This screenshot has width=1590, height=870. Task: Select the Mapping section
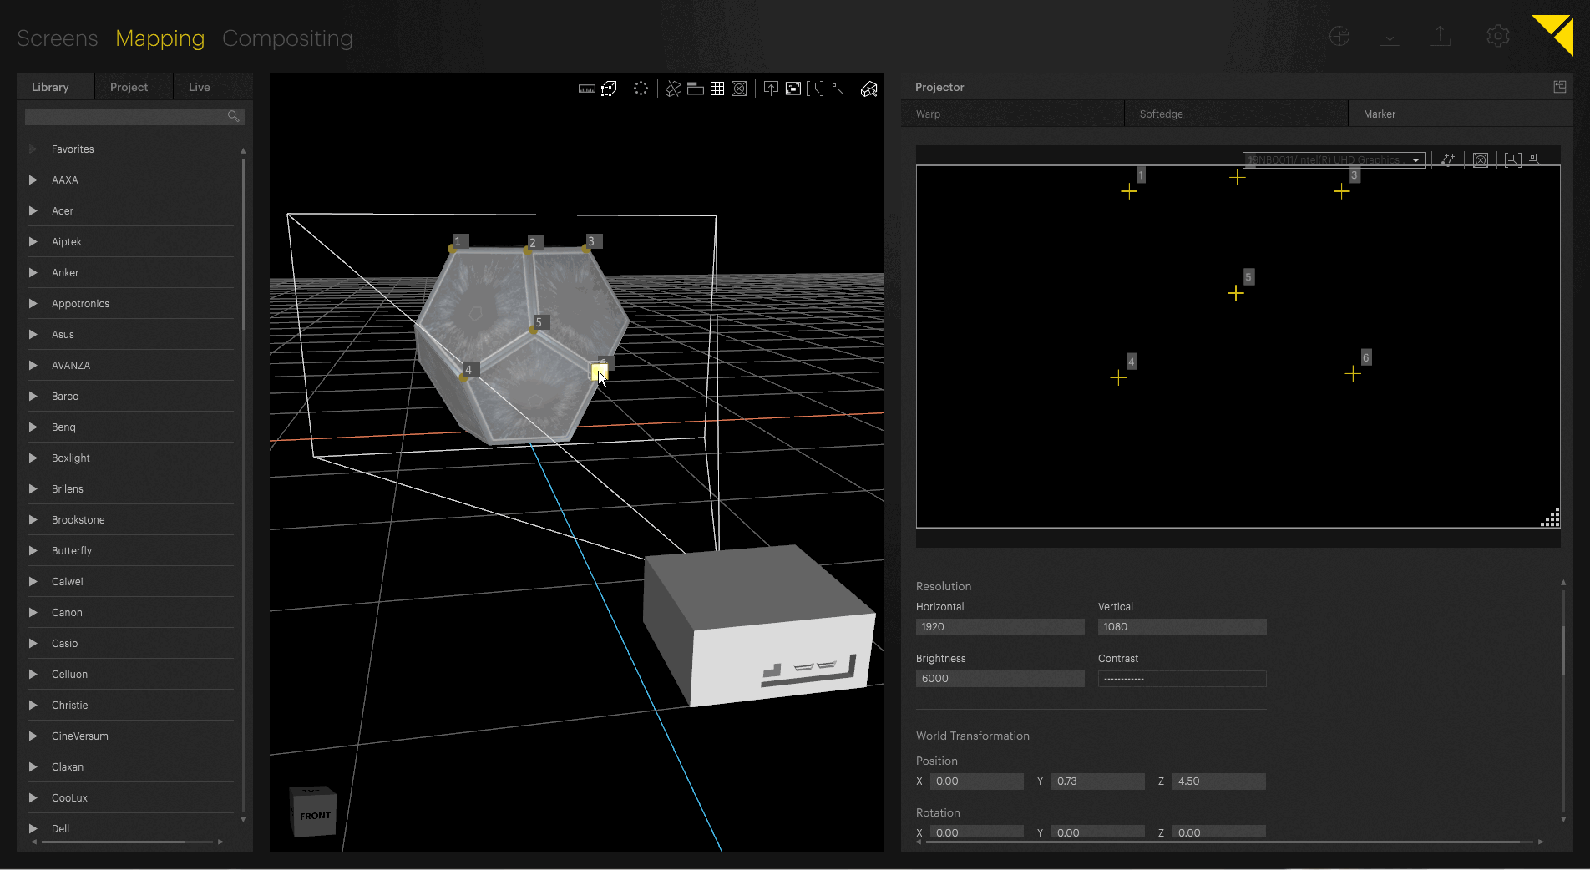click(x=160, y=38)
